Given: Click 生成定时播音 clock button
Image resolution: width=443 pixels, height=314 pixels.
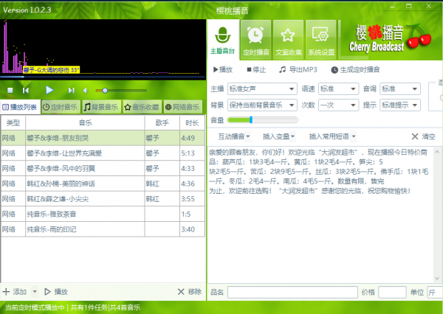Looking at the screenshot, I should [x=355, y=70].
